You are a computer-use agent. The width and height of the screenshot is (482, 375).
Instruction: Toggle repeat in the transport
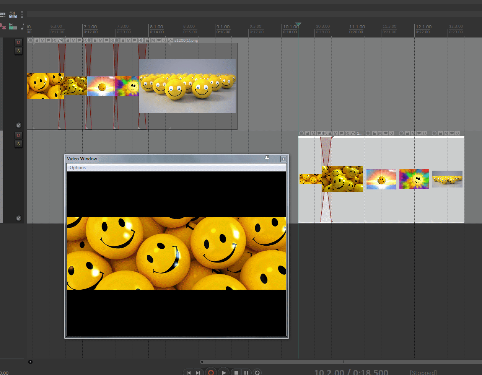[257, 372]
